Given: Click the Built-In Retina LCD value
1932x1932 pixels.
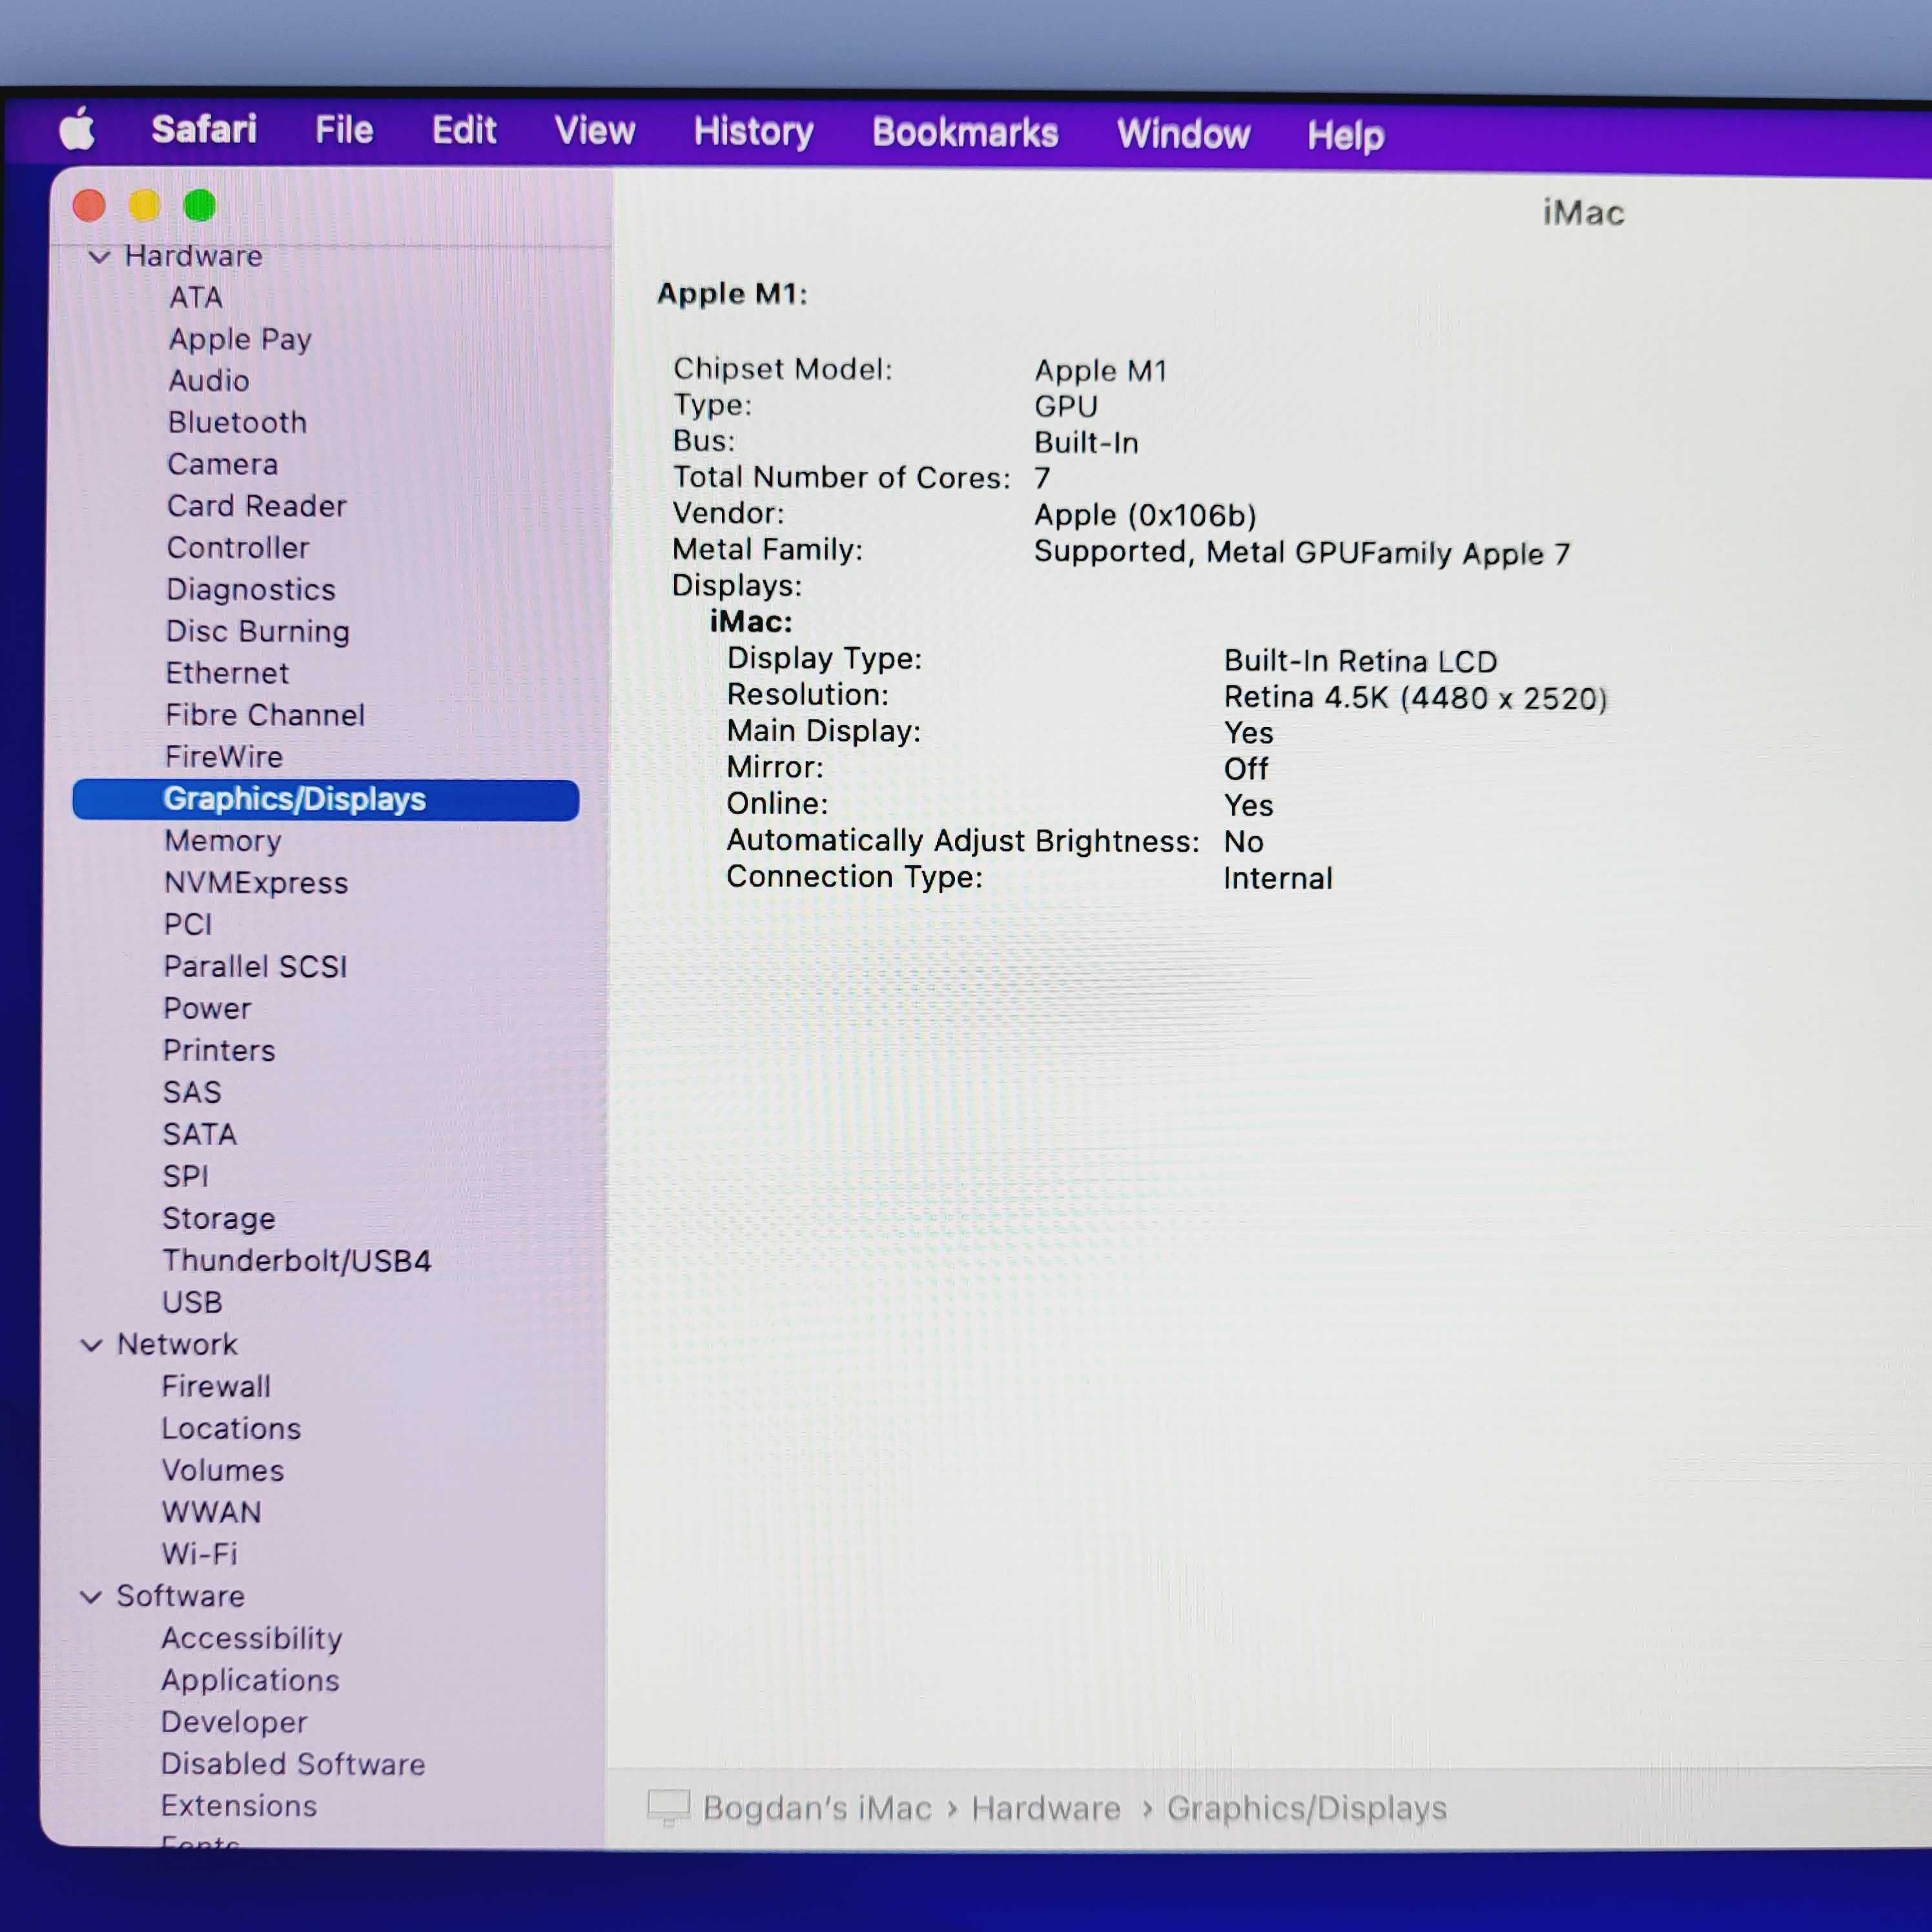Looking at the screenshot, I should 1360,662.
